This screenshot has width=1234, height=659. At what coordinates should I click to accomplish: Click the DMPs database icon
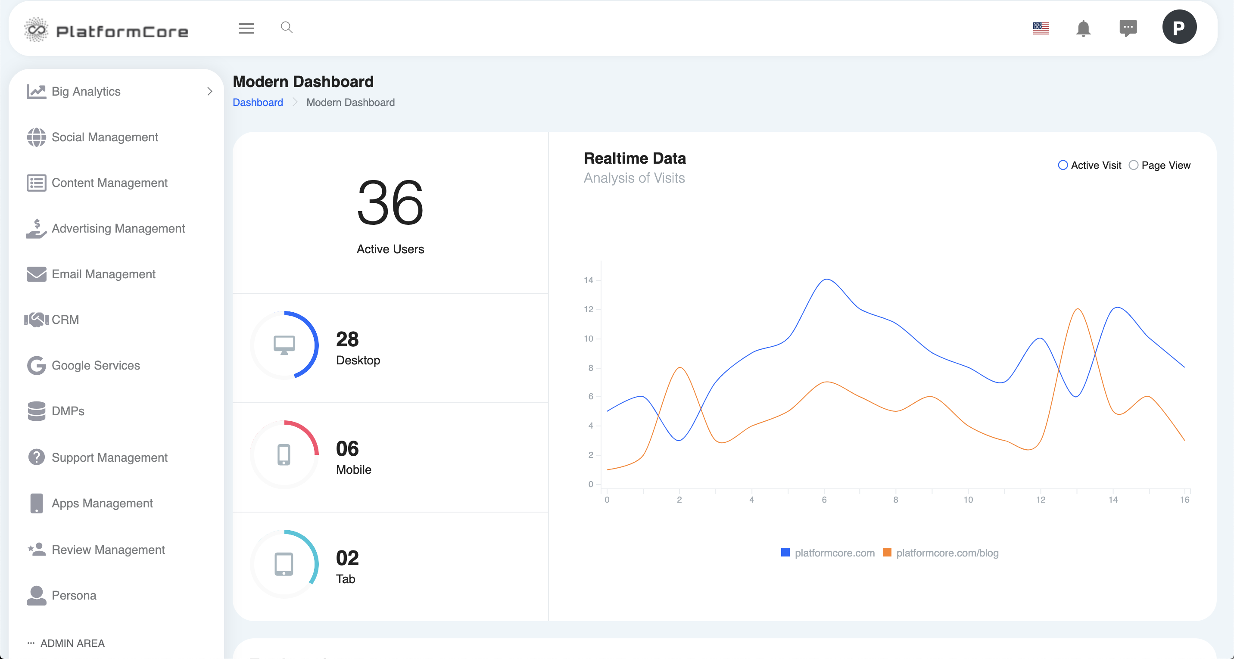coord(36,411)
